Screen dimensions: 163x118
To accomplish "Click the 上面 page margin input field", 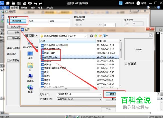I will click(138, 24).
